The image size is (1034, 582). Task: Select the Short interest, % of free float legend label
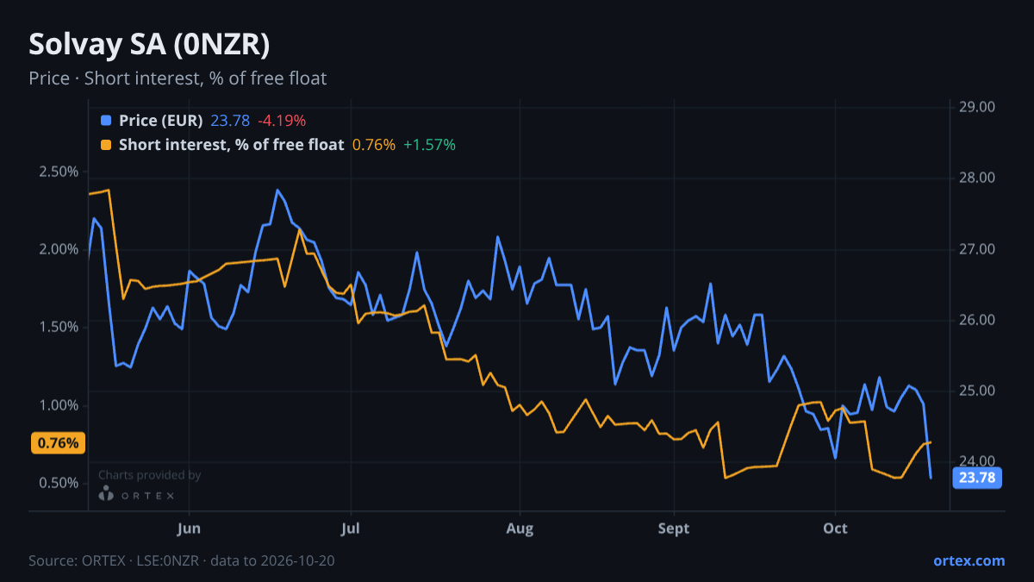[231, 145]
